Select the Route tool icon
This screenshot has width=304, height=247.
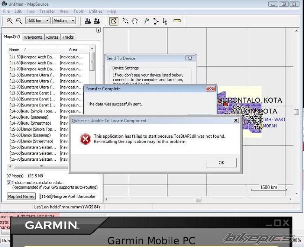pyautogui.click(x=156, y=21)
